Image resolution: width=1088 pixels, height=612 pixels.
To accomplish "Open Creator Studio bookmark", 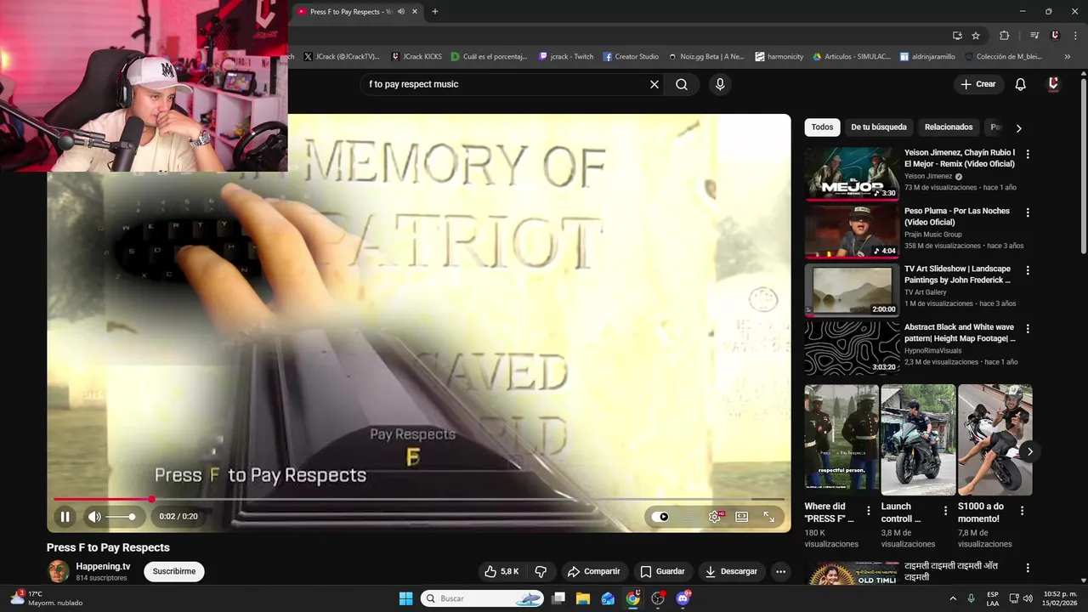I will (631, 57).
